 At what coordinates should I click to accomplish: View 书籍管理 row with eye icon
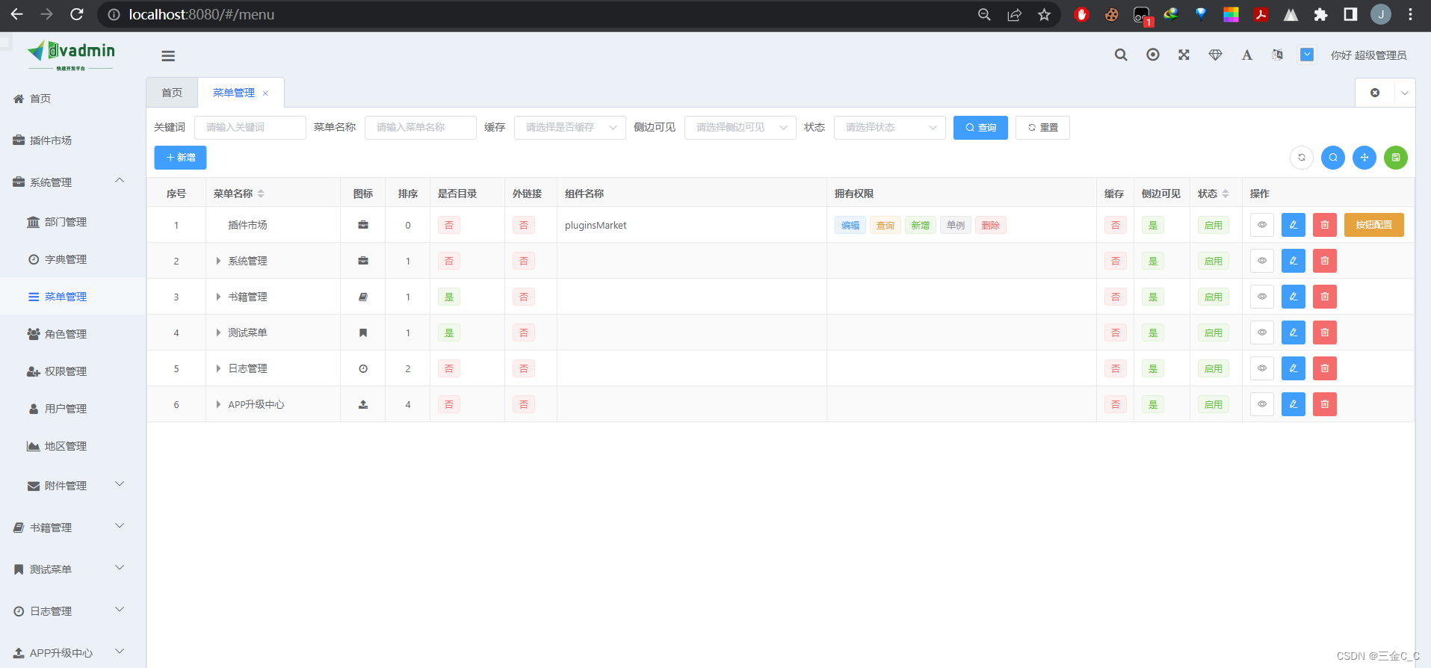click(1262, 297)
